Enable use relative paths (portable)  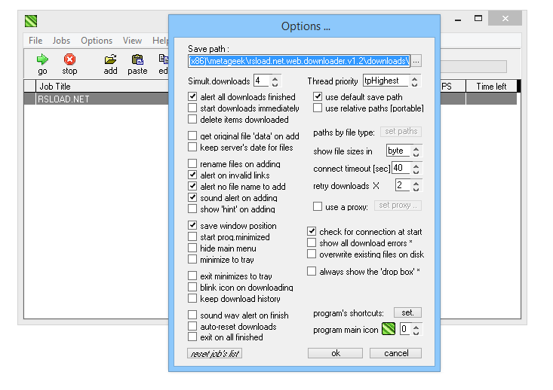[318, 108]
